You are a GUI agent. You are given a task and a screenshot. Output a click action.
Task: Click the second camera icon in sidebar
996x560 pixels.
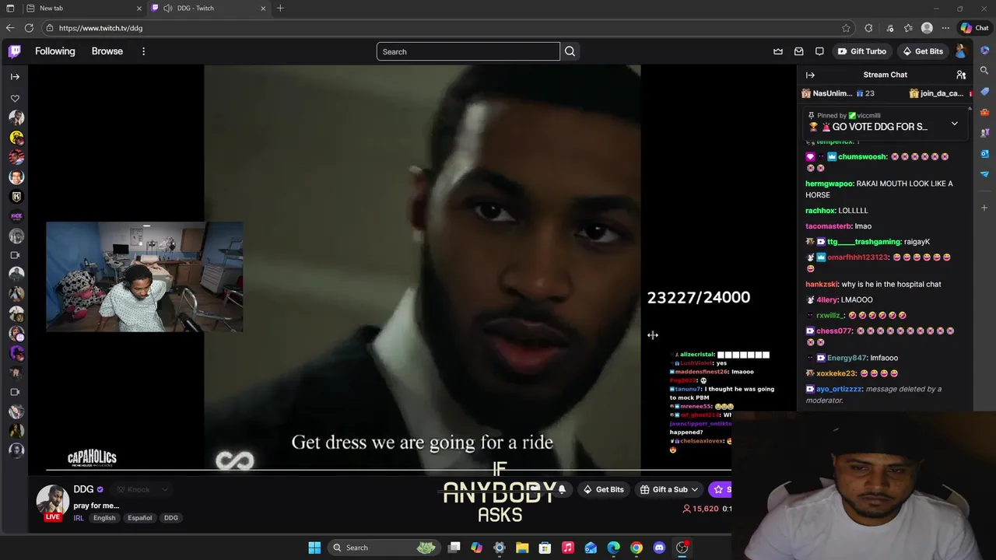click(x=15, y=392)
